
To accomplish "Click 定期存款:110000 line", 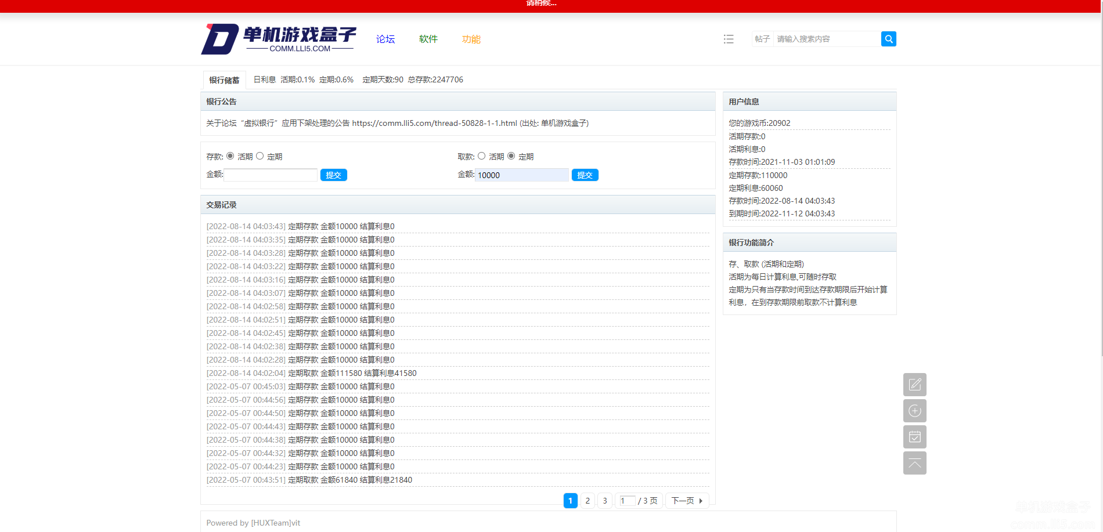I will [758, 175].
